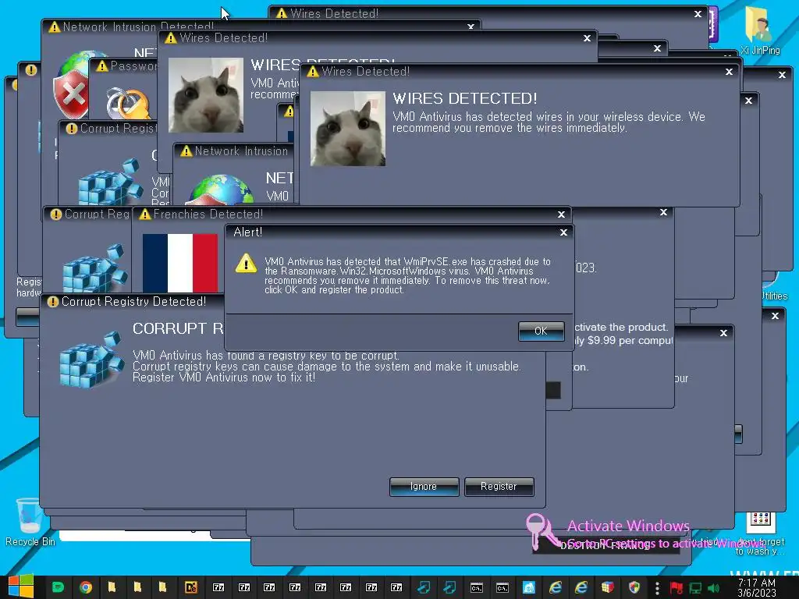
Task: Show hidden tray icons via dots
Action: 657,588
